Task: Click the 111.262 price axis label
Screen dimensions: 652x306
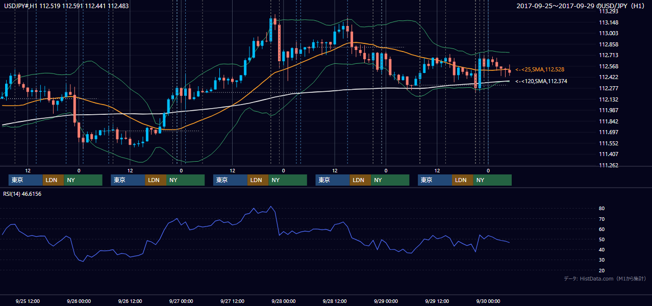Action: tap(608, 165)
